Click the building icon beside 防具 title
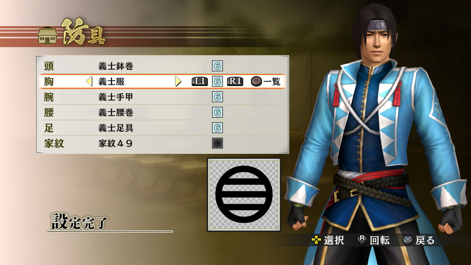471x265 pixels. pyautogui.click(x=47, y=36)
